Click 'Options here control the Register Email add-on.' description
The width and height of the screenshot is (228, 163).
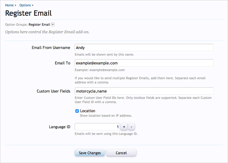click(x=47, y=32)
